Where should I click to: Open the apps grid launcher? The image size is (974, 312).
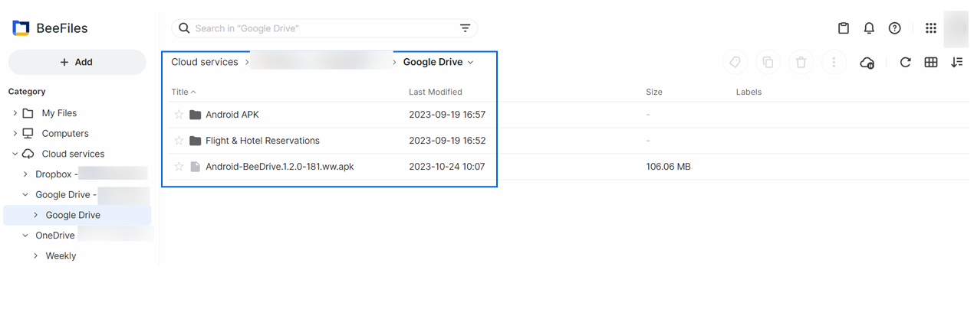point(930,28)
